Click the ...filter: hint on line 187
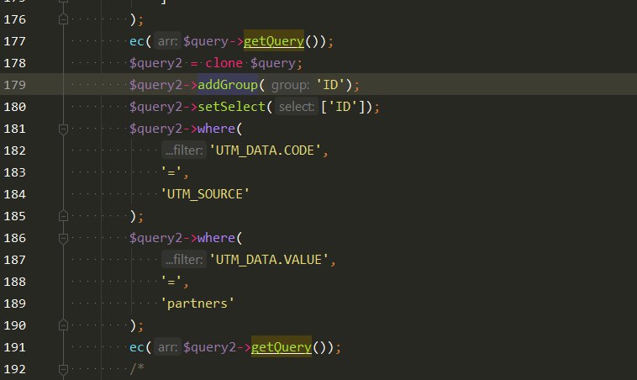Image resolution: width=637 pixels, height=380 pixels. pos(184,260)
